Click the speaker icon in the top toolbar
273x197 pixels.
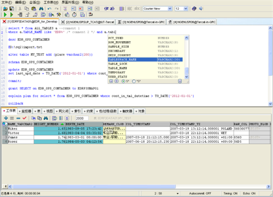point(201,9)
